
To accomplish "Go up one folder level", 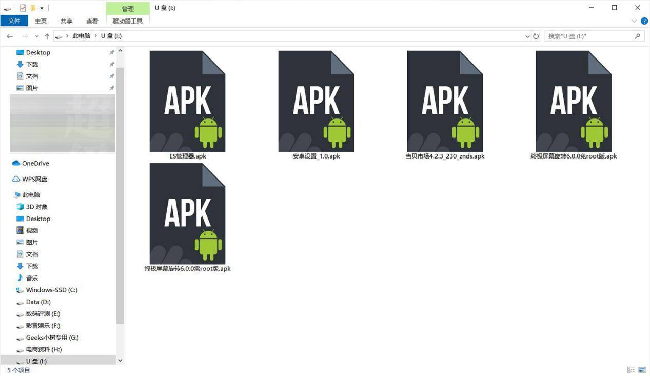I will tap(47, 36).
